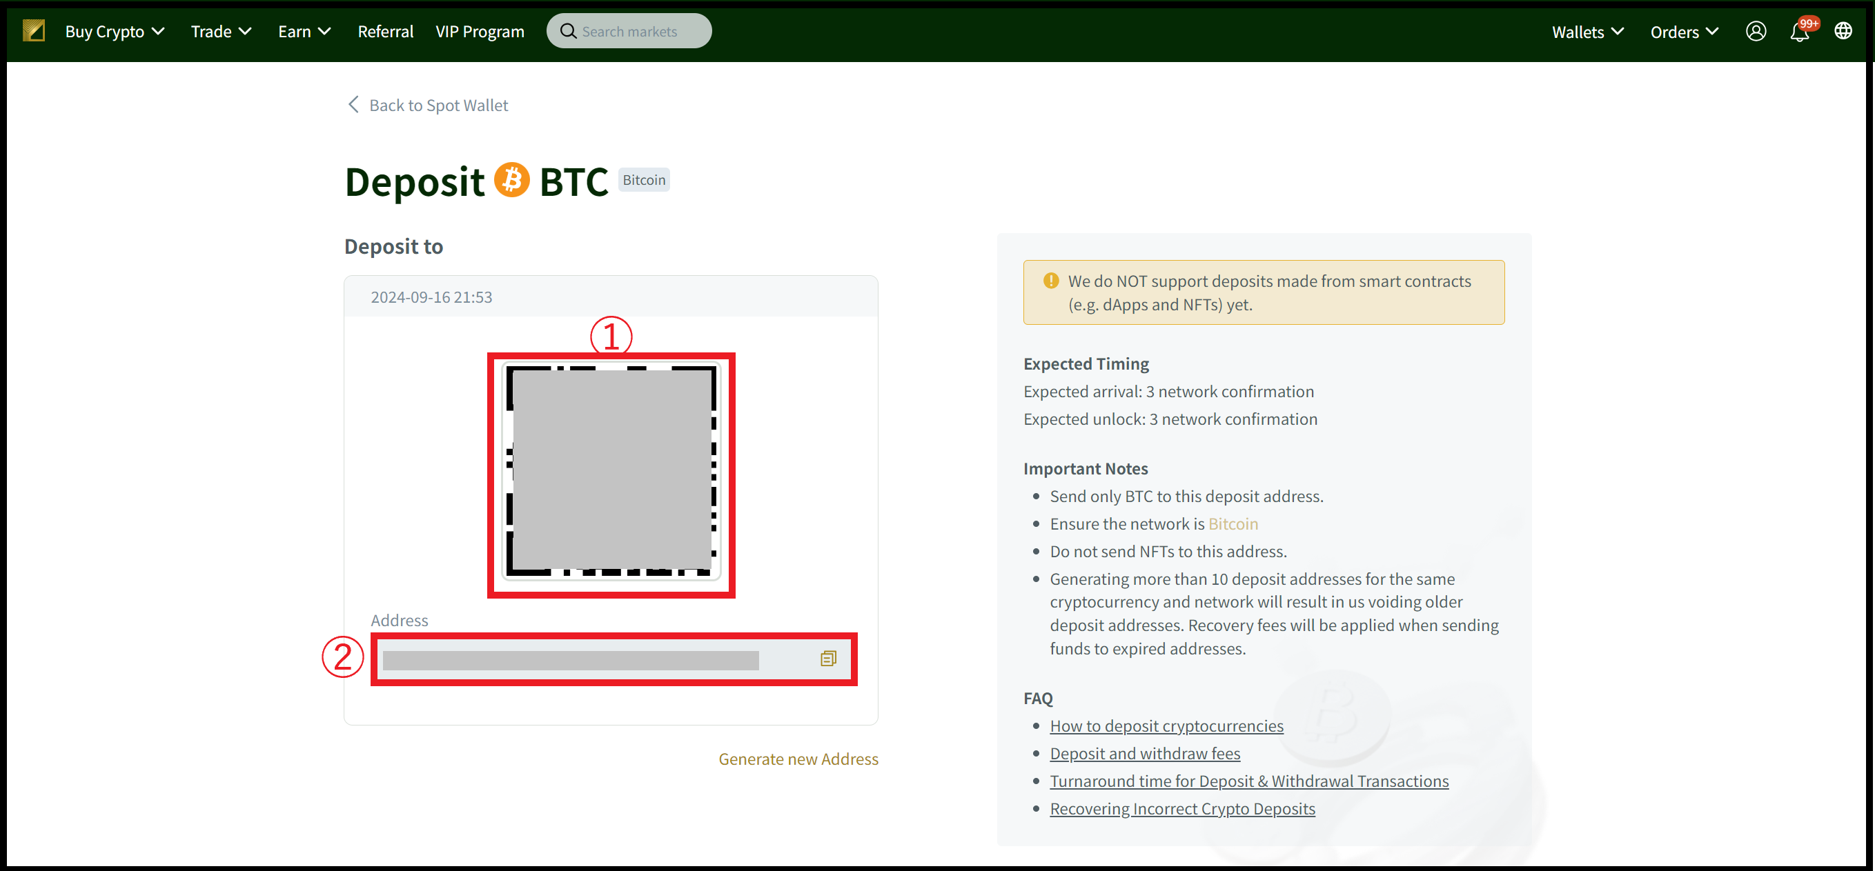Open Deposit and withdraw fees FAQ

pos(1145,753)
